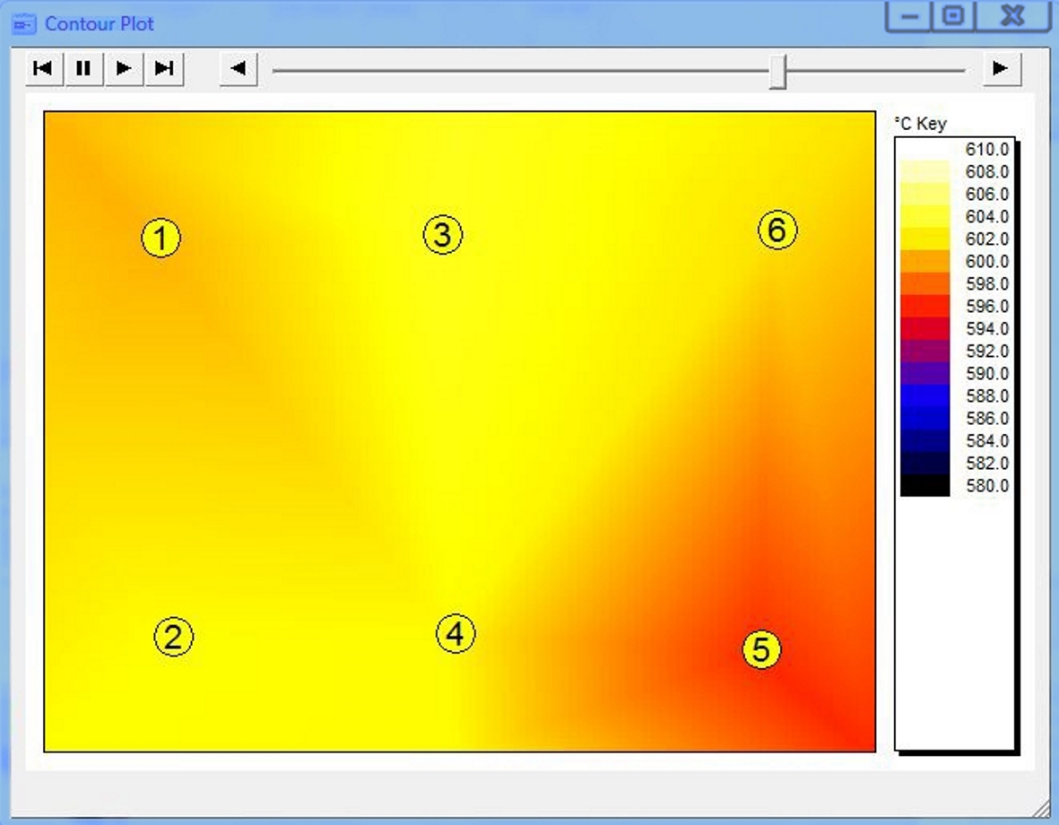The height and width of the screenshot is (825, 1059).
Task: Select marker 4 at bottom center
Action: [456, 631]
